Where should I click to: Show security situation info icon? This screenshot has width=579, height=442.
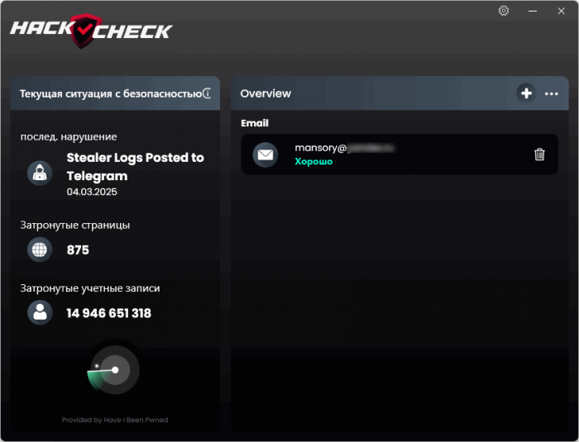(207, 93)
